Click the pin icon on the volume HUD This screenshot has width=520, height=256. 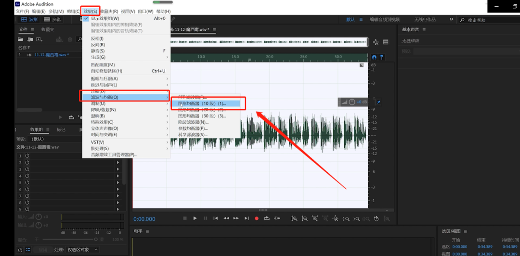[378, 102]
